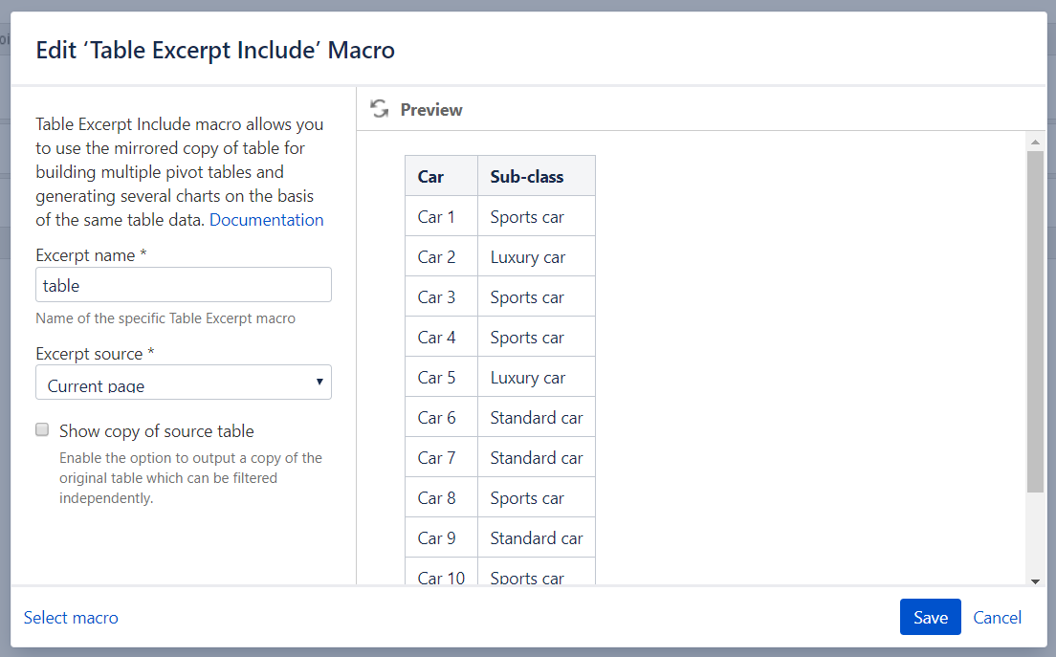Image resolution: width=1056 pixels, height=657 pixels.
Task: Click the Preview label text
Action: (431, 110)
